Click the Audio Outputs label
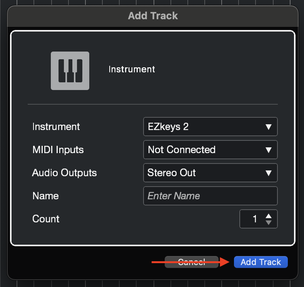This screenshot has width=304, height=287. (x=65, y=173)
